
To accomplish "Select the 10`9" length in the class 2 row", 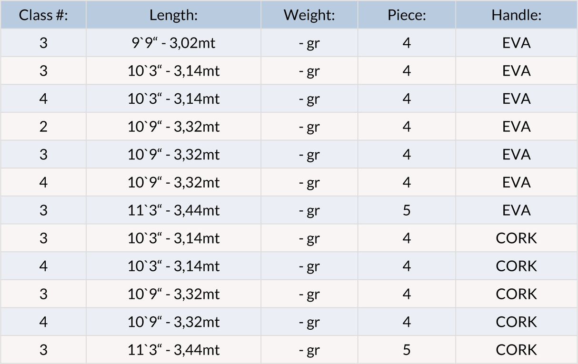I will (x=173, y=127).
